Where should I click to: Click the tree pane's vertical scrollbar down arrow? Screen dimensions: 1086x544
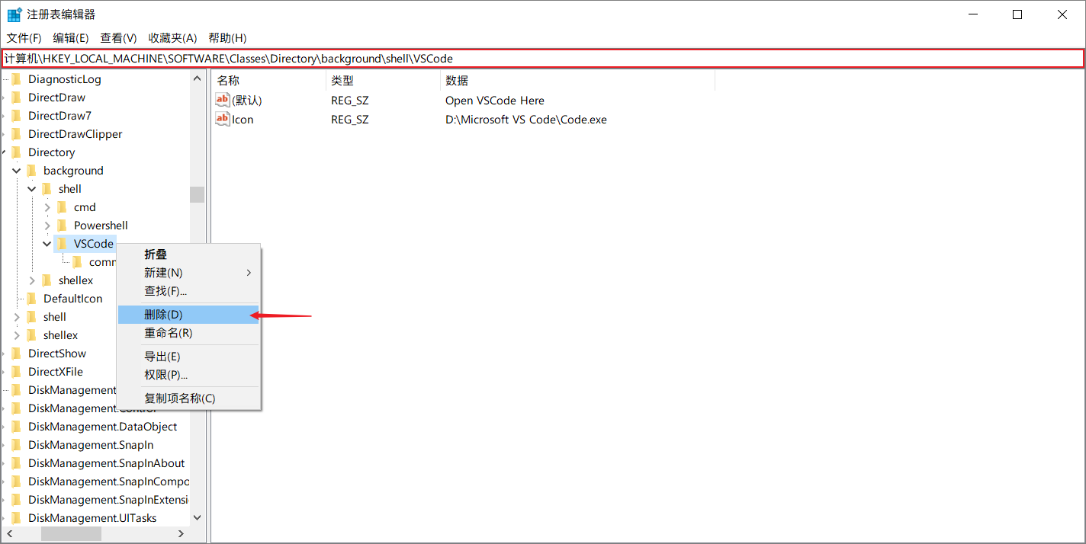197,517
